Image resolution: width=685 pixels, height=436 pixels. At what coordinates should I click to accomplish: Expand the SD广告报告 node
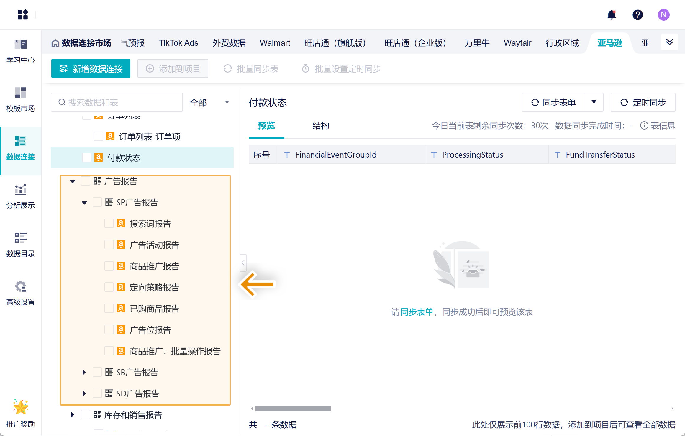[x=84, y=394]
